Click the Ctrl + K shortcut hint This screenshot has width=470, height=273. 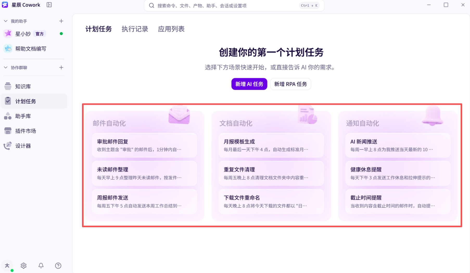pos(309,5)
